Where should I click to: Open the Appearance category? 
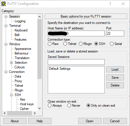pos(23,49)
